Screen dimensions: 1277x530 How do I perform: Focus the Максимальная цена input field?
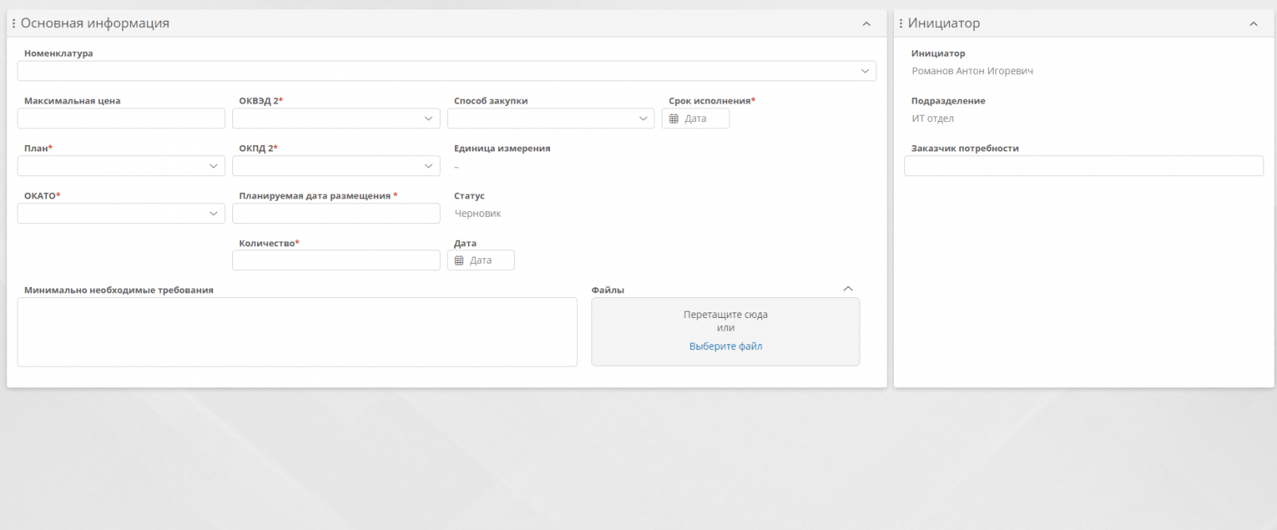[121, 119]
